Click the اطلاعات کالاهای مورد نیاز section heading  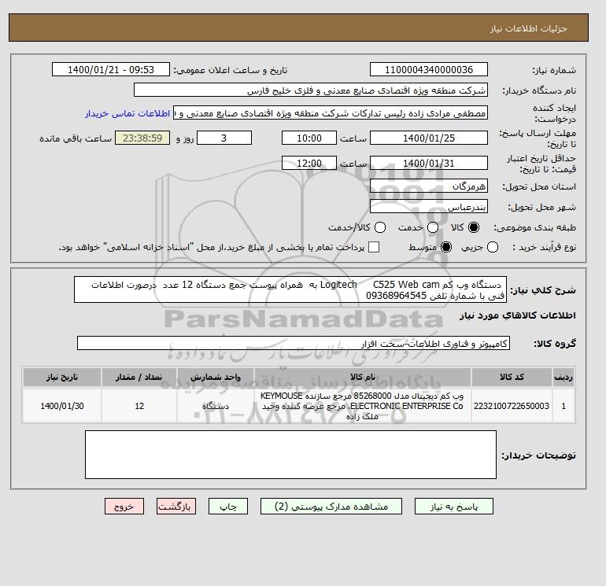point(518,315)
